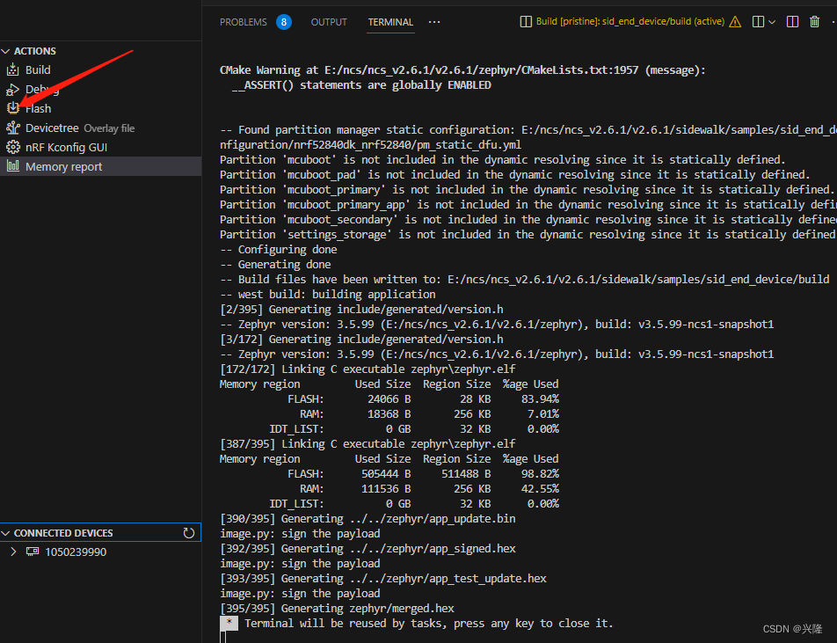This screenshot has width=837, height=643.
Task: Click the Build action icon
Action: [13, 70]
